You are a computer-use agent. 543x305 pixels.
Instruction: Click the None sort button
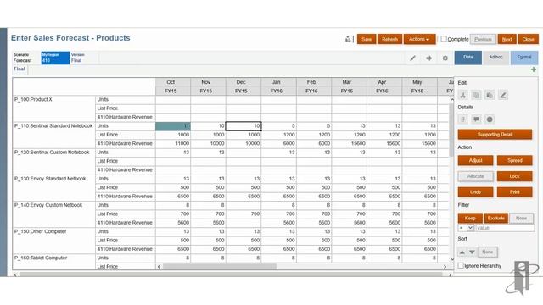pyautogui.click(x=487, y=252)
